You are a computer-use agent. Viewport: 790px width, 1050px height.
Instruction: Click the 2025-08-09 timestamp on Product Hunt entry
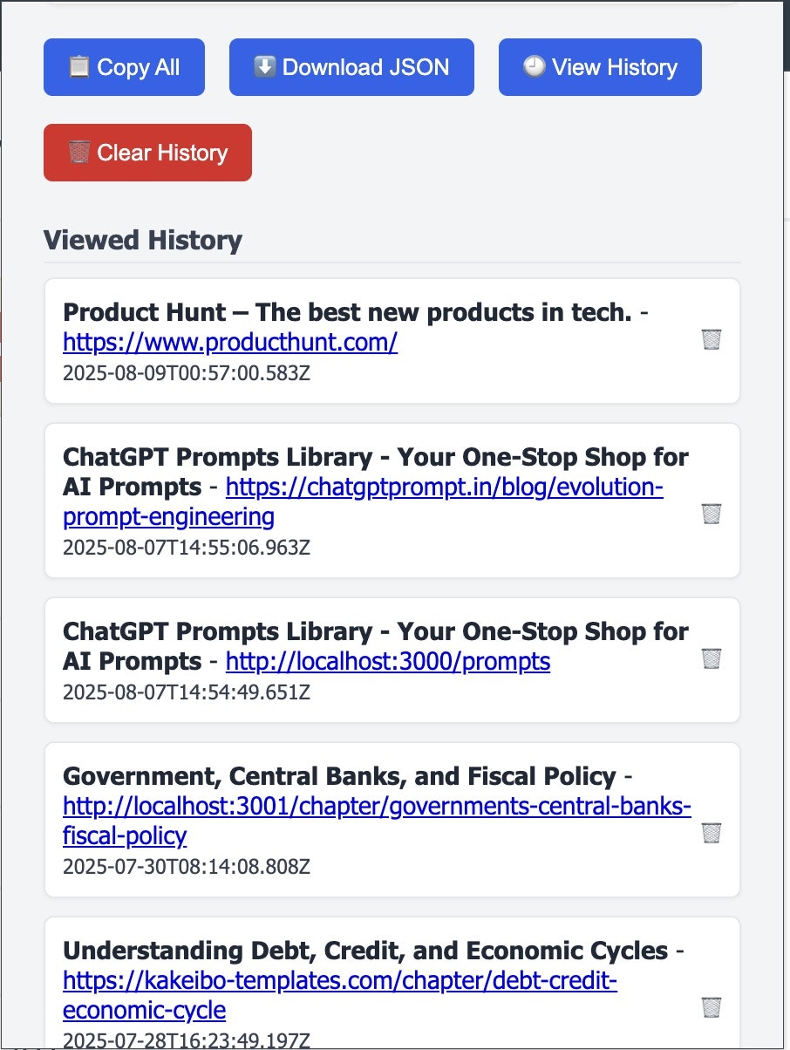pos(187,374)
